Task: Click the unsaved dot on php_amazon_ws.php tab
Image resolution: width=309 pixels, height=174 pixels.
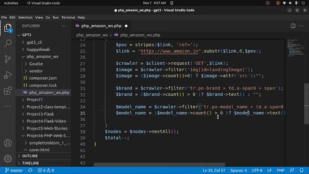Action: 126,26
